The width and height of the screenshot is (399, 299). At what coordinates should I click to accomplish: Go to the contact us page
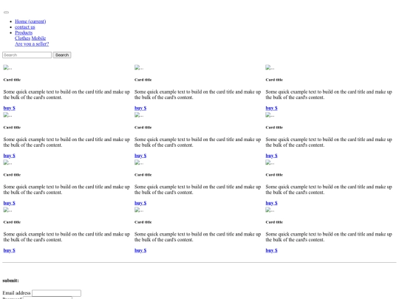(25, 27)
